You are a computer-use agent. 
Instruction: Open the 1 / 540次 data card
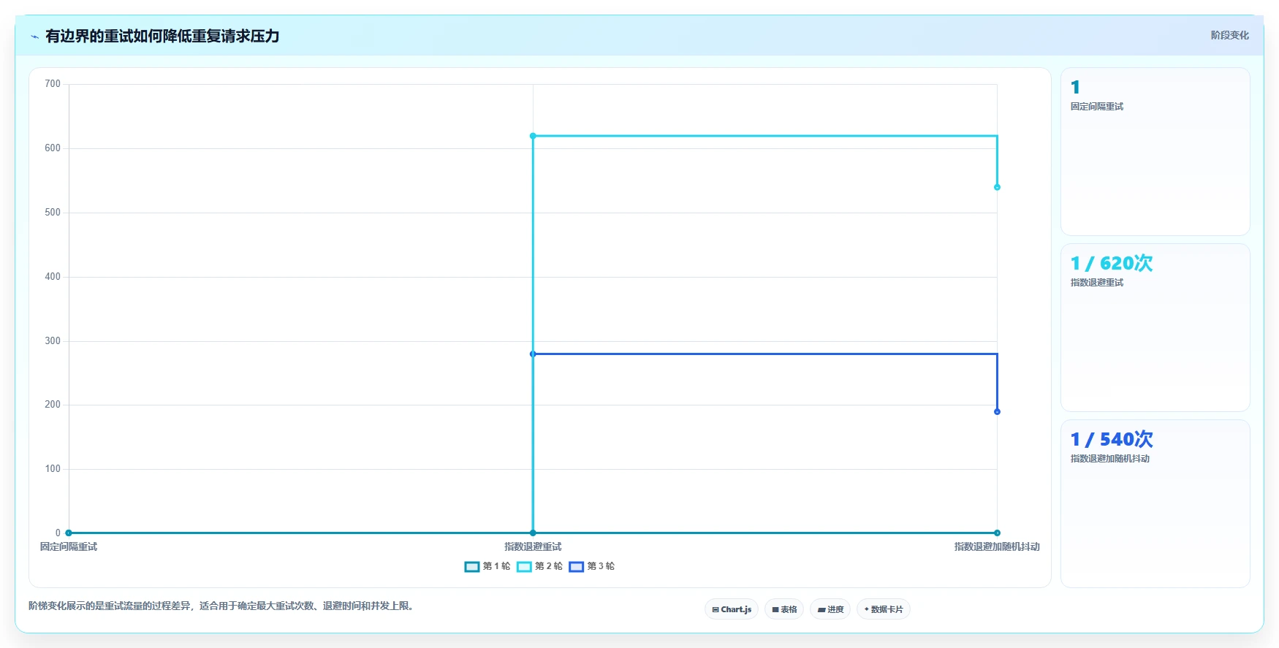pos(1155,504)
